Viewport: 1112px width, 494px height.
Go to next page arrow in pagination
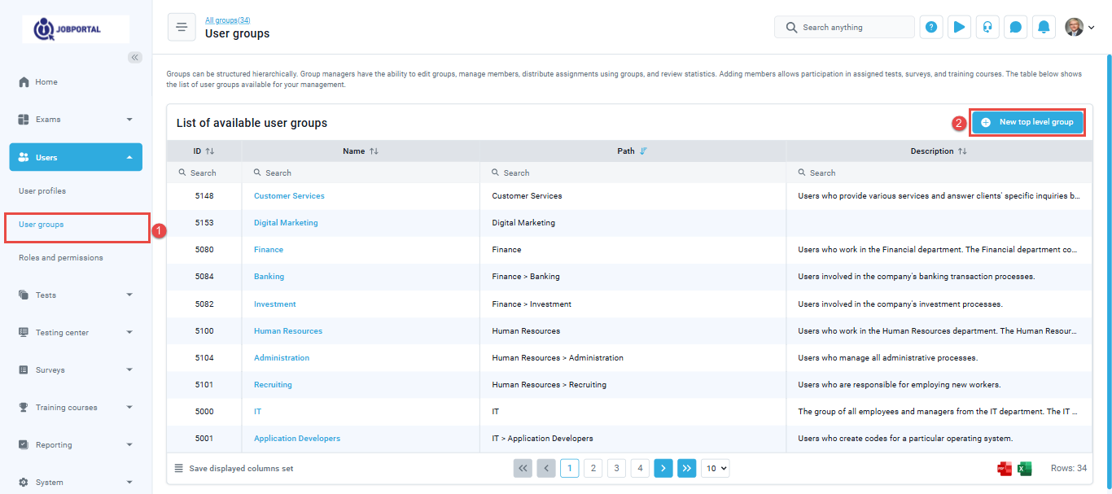tap(663, 468)
